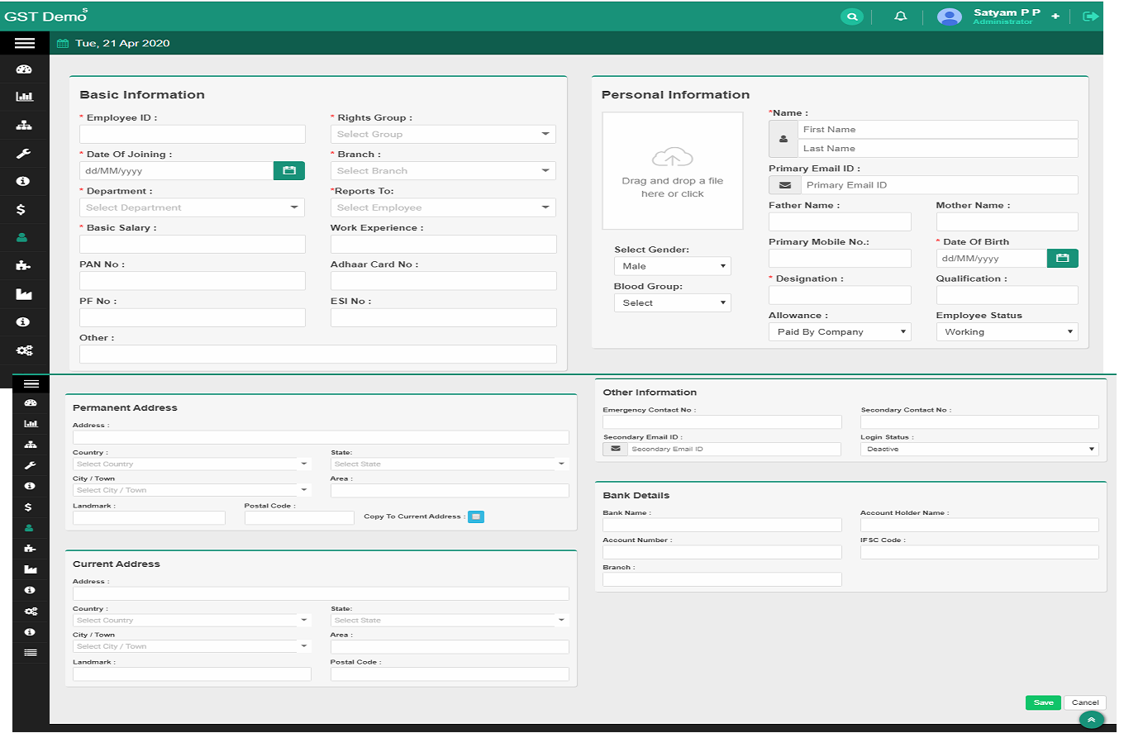Expand the Rights Group dropdown
1124x733 pixels.
pos(443,134)
